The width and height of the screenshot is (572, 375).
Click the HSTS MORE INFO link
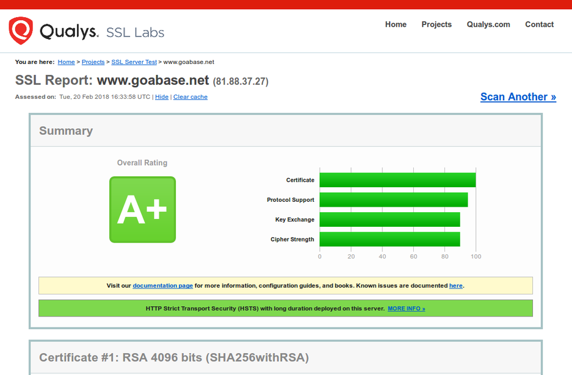click(x=407, y=309)
